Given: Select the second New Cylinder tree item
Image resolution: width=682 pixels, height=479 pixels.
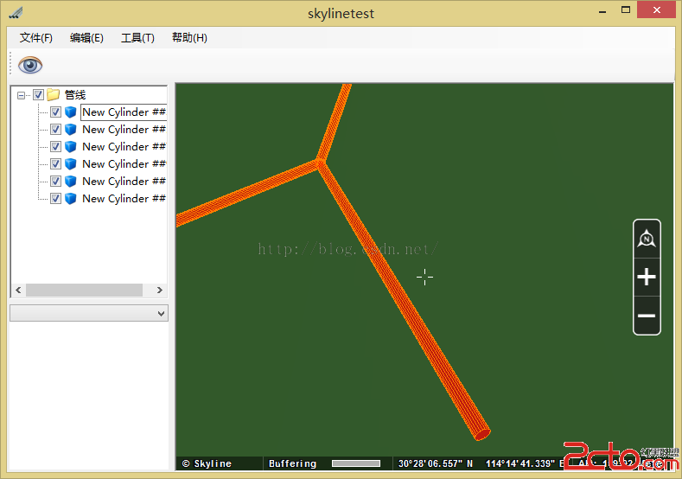Looking at the screenshot, I should pyautogui.click(x=124, y=130).
